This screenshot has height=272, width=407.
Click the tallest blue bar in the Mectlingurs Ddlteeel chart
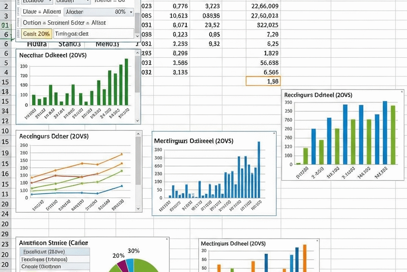(x=259, y=170)
